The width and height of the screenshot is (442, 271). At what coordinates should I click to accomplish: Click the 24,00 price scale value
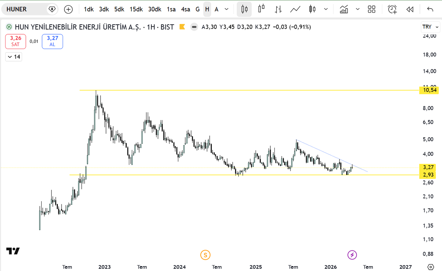click(429, 36)
